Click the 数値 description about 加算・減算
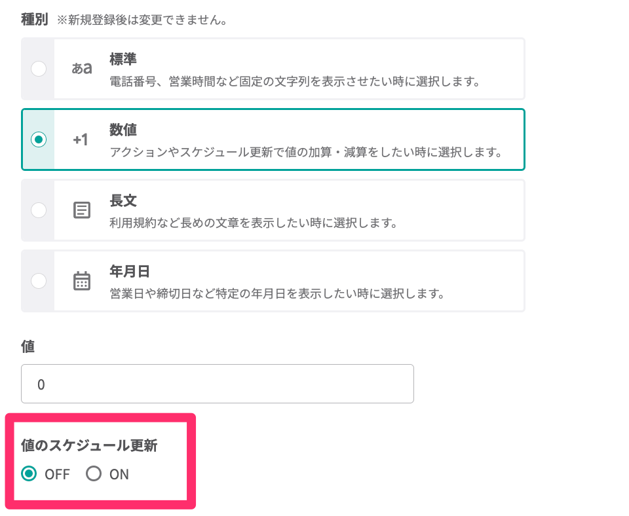The width and height of the screenshot is (629, 516). tap(305, 153)
